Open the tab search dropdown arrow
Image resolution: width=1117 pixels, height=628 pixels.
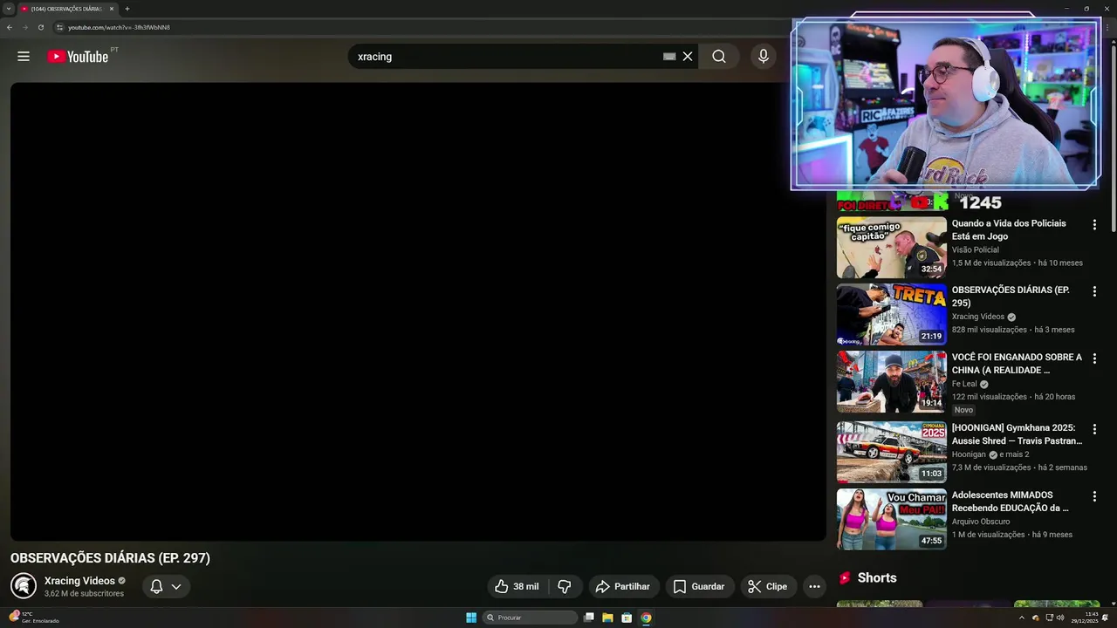point(8,9)
